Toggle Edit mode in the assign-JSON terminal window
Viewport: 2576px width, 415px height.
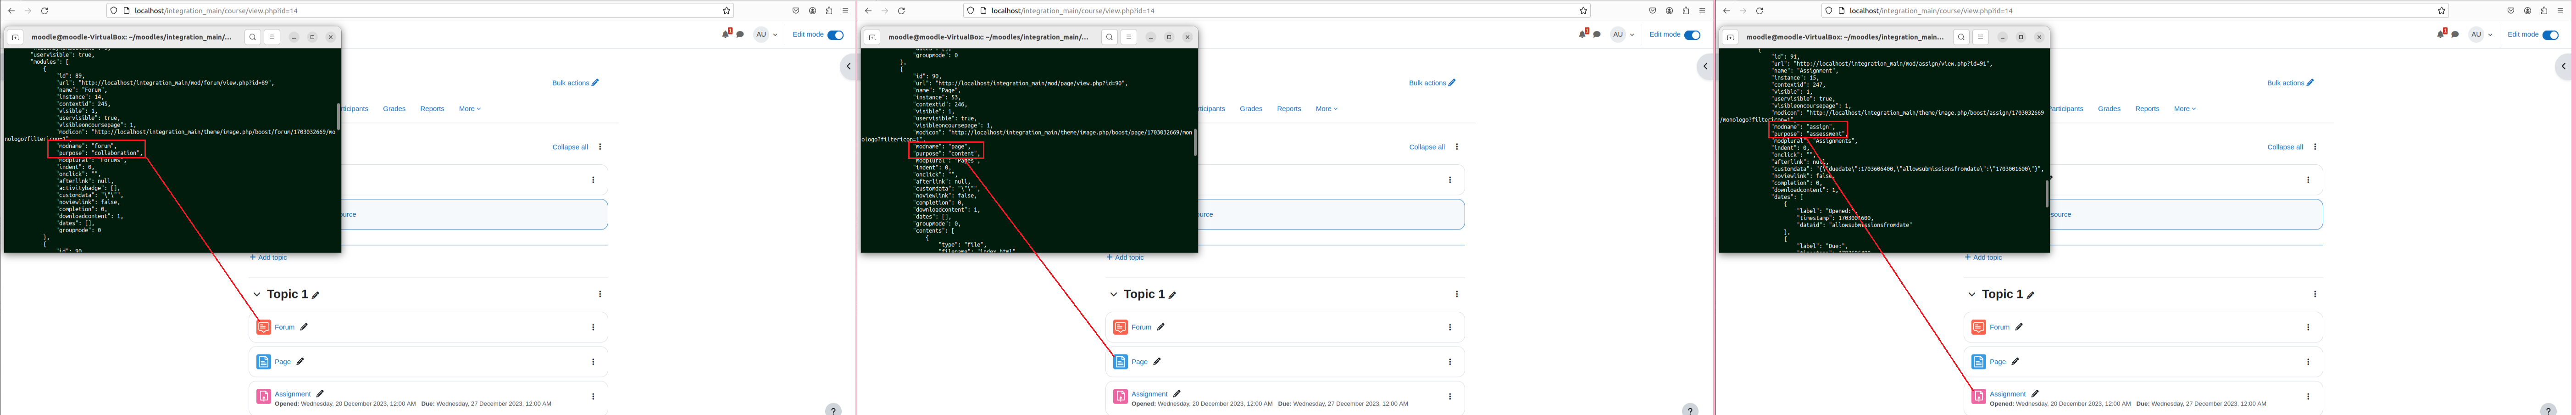click(2550, 35)
